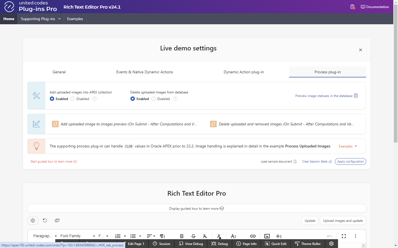Image resolution: width=398 pixels, height=248 pixels.
Task: Click View Debug in developer toolbar
Action: click(x=191, y=244)
